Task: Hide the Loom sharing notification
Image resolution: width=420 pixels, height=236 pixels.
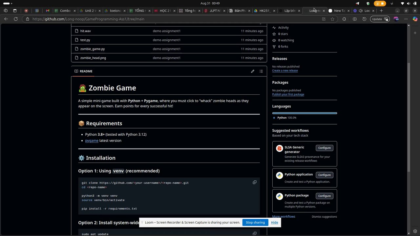Action: click(274, 222)
